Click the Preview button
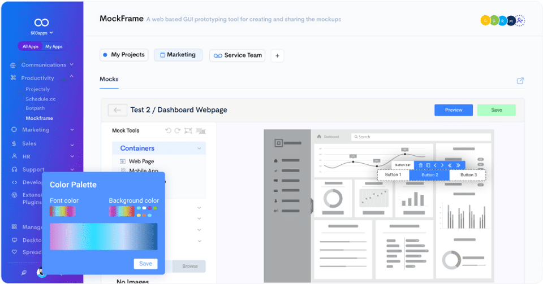The image size is (543, 284). coord(454,110)
